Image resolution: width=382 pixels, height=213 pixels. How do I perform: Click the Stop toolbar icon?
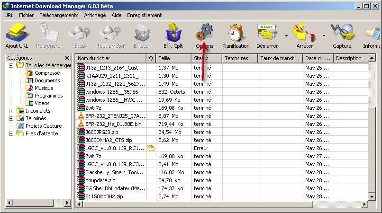pos(80,33)
